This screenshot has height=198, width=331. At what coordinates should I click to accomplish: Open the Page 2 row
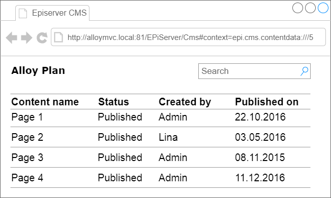161,137
